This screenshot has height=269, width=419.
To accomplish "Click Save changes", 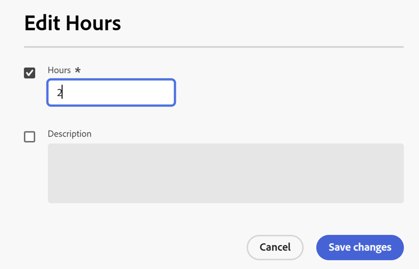I will 360,247.
